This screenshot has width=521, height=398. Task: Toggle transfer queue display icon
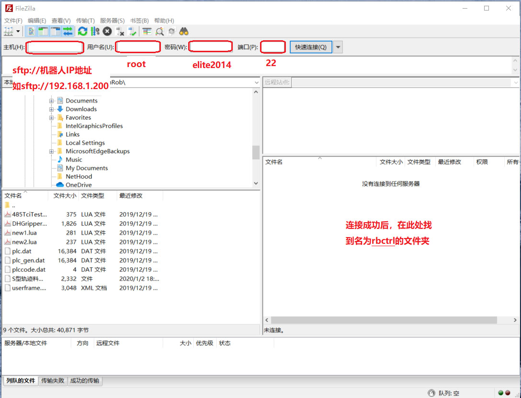tap(68, 32)
